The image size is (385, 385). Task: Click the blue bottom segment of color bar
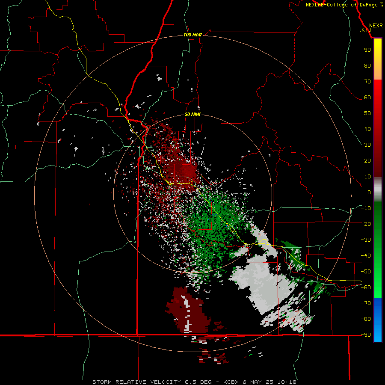point(378,320)
